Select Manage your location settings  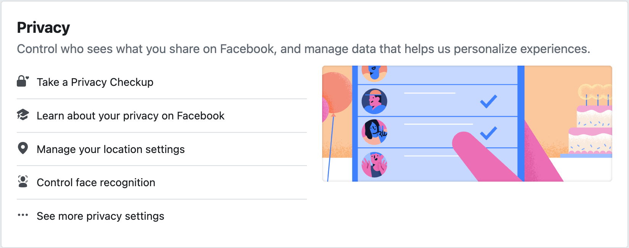tap(162, 149)
